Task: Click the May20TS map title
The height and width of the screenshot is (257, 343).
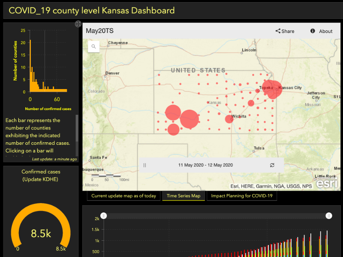Action: pyautogui.click(x=99, y=31)
